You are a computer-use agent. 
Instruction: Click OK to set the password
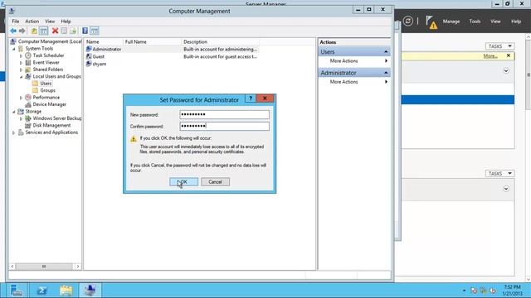pos(183,182)
